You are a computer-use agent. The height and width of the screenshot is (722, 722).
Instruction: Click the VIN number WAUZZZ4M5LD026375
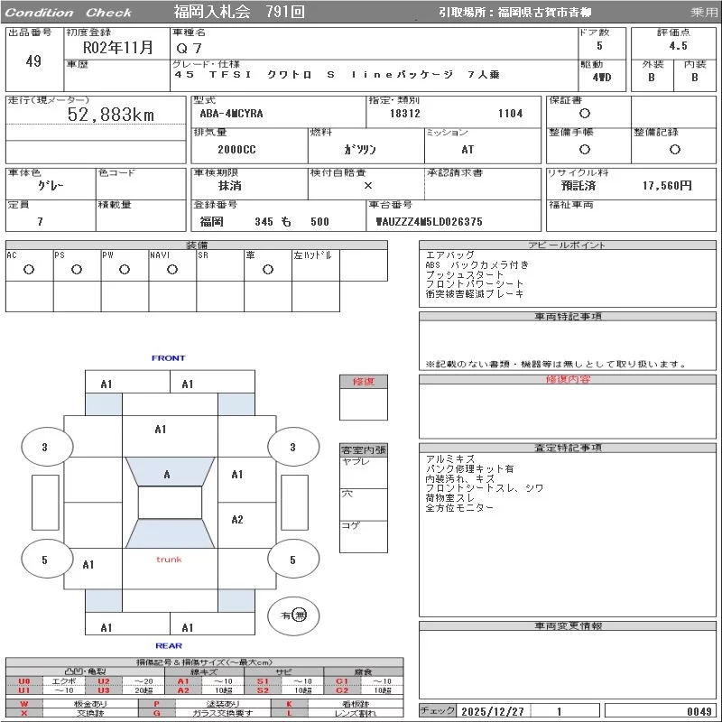pyautogui.click(x=429, y=221)
